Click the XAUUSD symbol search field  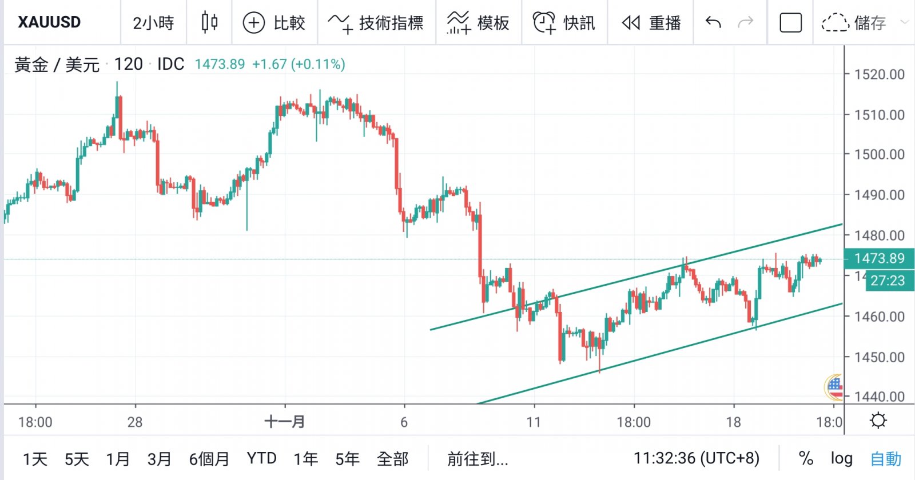tap(50, 23)
